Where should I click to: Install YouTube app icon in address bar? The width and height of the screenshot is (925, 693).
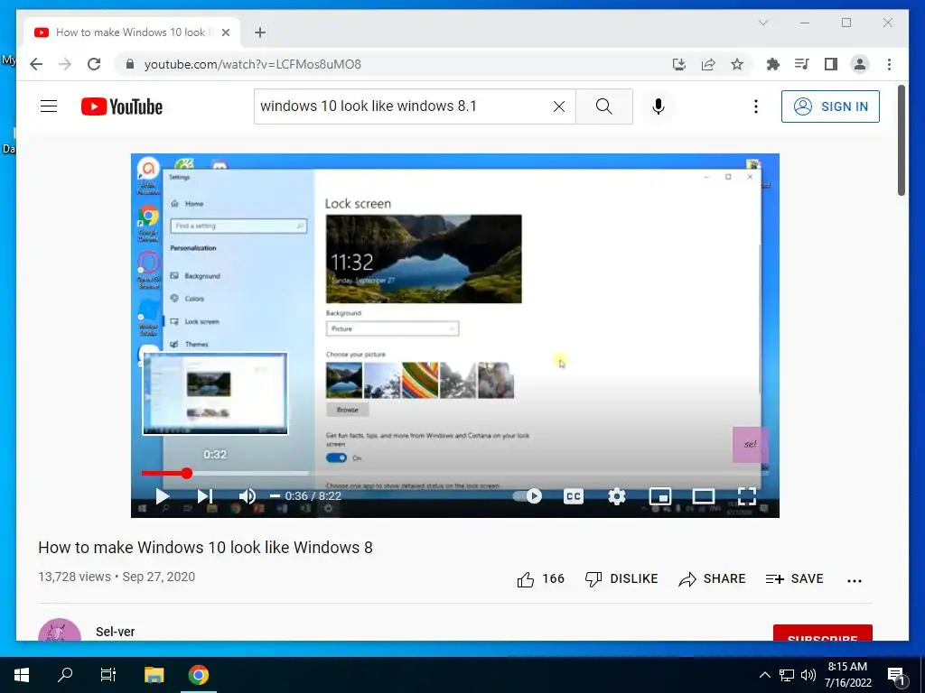coord(679,64)
